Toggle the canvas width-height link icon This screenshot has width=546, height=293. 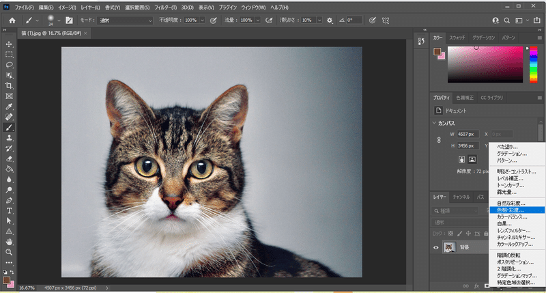(439, 139)
